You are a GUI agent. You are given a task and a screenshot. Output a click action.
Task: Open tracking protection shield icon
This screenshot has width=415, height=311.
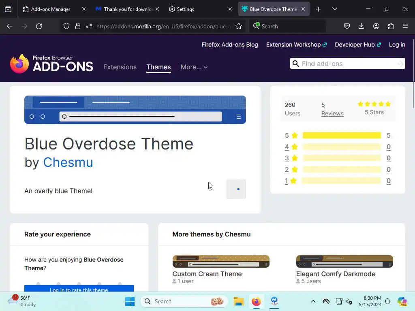[x=66, y=26]
